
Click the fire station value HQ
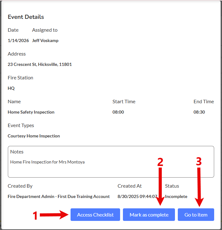(11, 88)
